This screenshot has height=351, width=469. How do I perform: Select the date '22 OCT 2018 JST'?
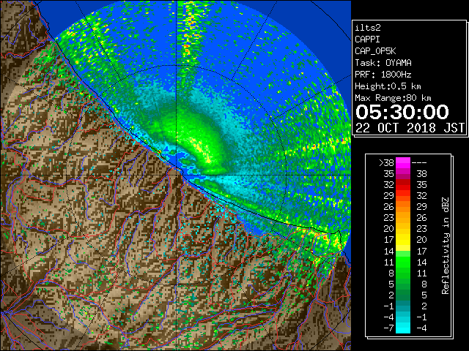pyautogui.click(x=410, y=128)
